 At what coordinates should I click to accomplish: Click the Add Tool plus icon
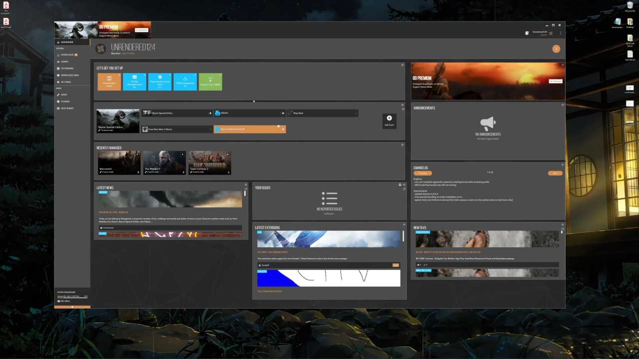pyautogui.click(x=389, y=118)
